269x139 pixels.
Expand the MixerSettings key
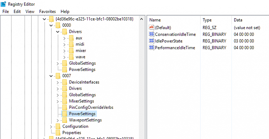click(58, 101)
